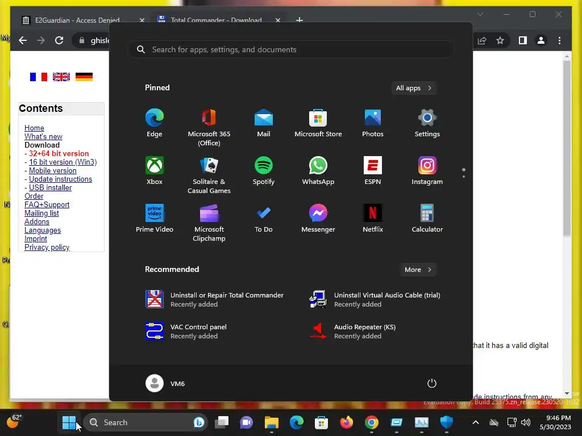Bookmark this page with the star
Viewport: 582px width, 436px height.
(500, 40)
